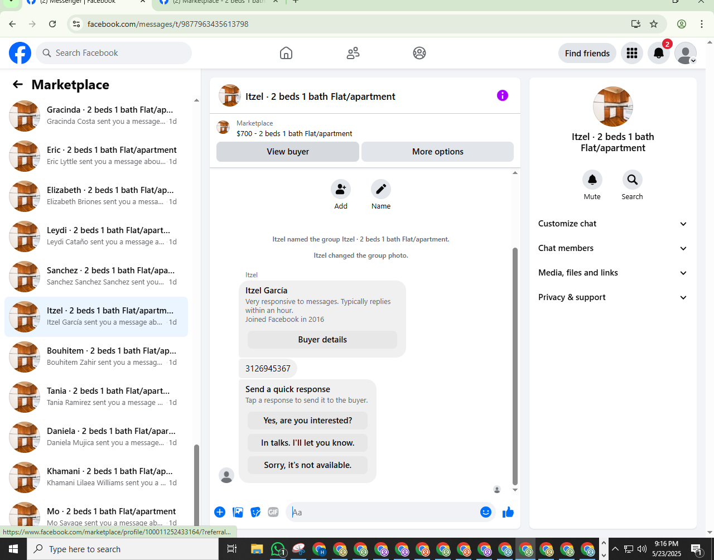The image size is (714, 560).
Task: Open the Groups icon in top navigation
Action: 419,53
